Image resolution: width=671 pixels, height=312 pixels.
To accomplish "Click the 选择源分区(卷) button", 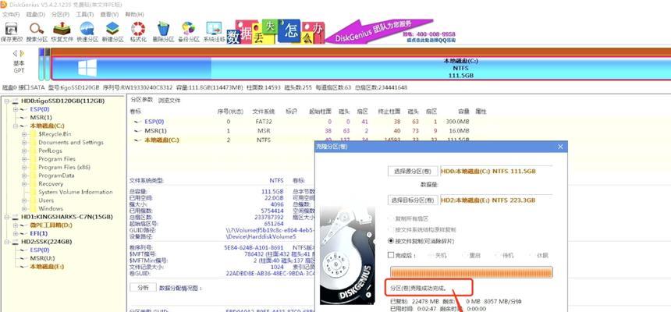I will (413, 171).
